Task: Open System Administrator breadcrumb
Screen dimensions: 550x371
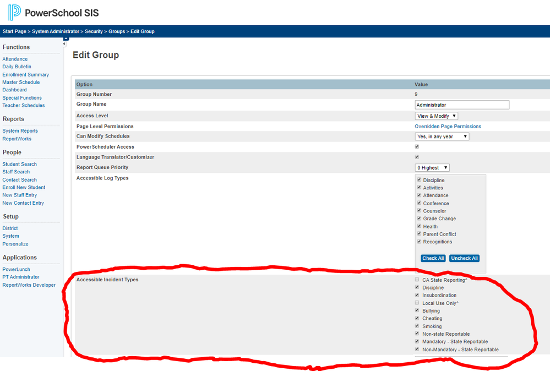Action: tap(56, 31)
